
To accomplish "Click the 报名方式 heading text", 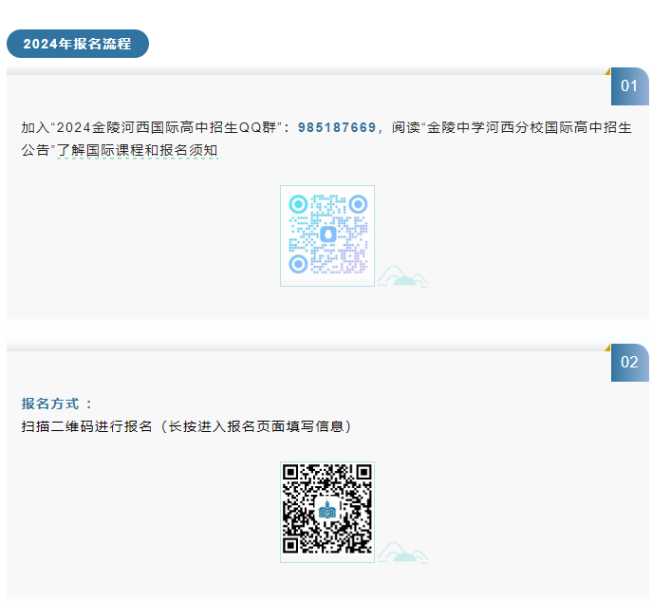I will click(x=50, y=404).
